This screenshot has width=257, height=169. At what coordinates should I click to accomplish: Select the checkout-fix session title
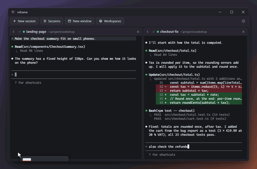[x=169, y=32]
